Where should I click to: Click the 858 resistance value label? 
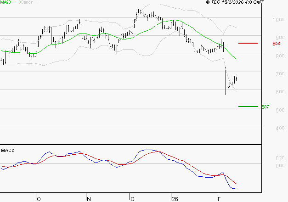tap(276, 44)
